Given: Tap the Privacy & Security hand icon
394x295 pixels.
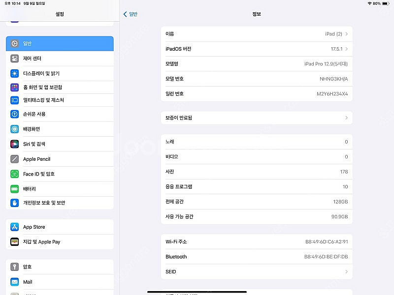Looking at the screenshot, I should coord(15,203).
